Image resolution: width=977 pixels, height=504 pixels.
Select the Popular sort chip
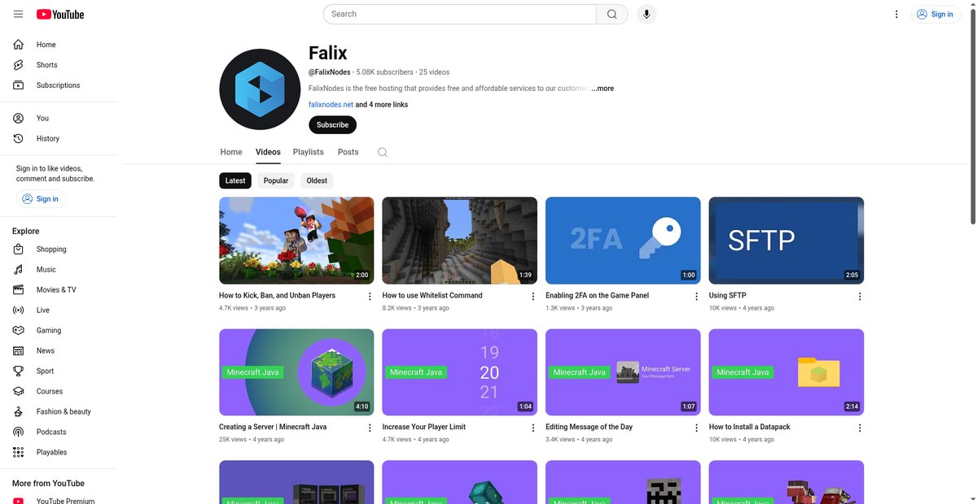[x=276, y=180]
